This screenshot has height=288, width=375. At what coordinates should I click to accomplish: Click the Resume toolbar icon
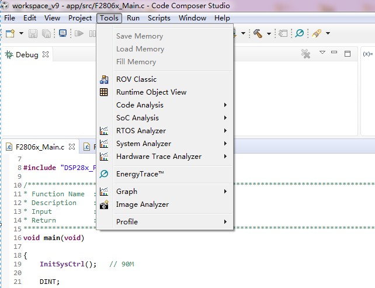[x=79, y=33]
